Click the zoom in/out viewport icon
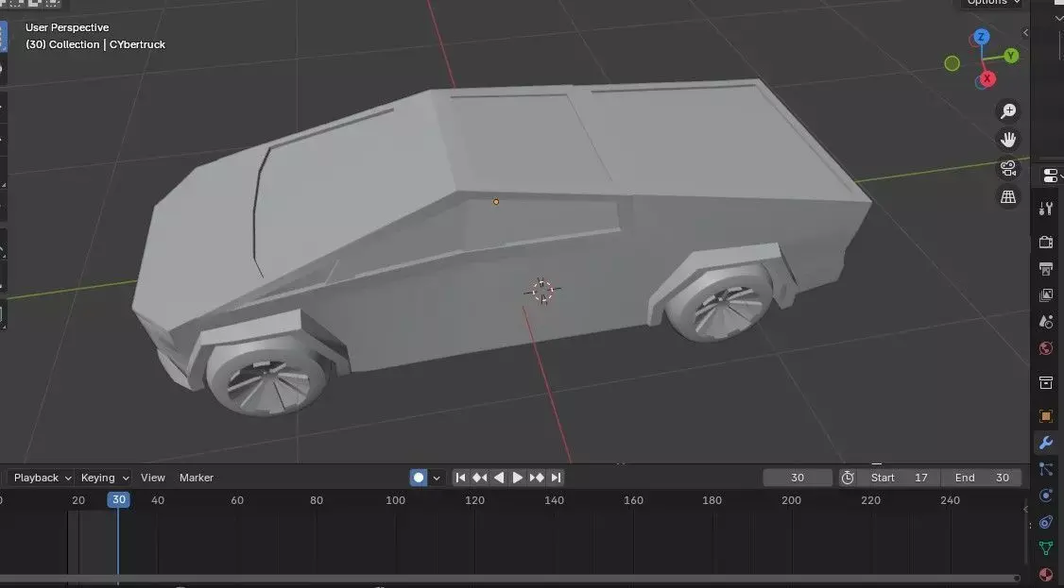Viewport: 1064px width, 588px height. (x=1008, y=110)
